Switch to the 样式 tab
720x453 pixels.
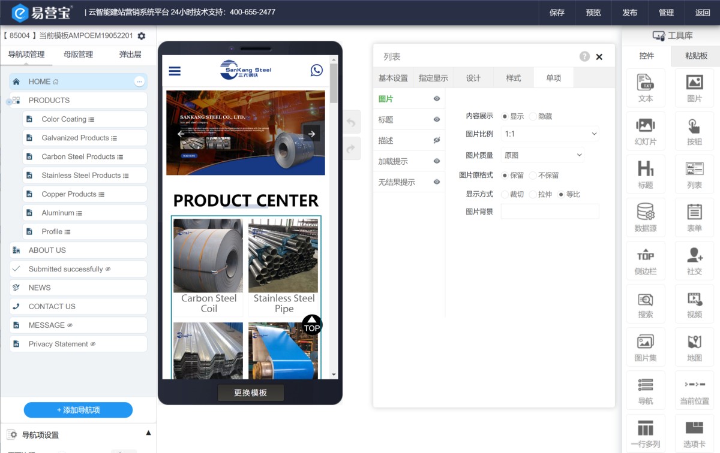tap(513, 78)
